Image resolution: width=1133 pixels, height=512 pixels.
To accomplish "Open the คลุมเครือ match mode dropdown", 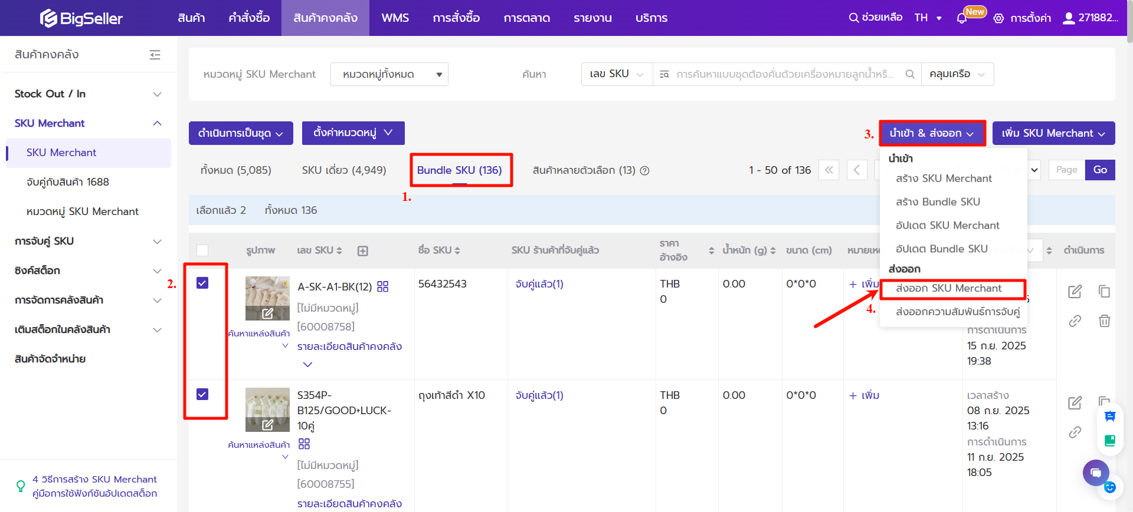I will pos(957,74).
